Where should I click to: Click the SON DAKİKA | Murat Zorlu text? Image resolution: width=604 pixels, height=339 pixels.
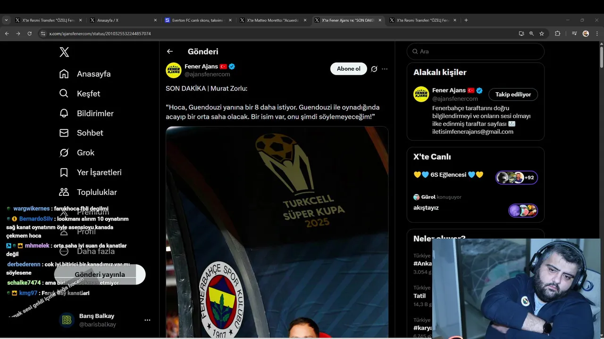[x=206, y=89]
